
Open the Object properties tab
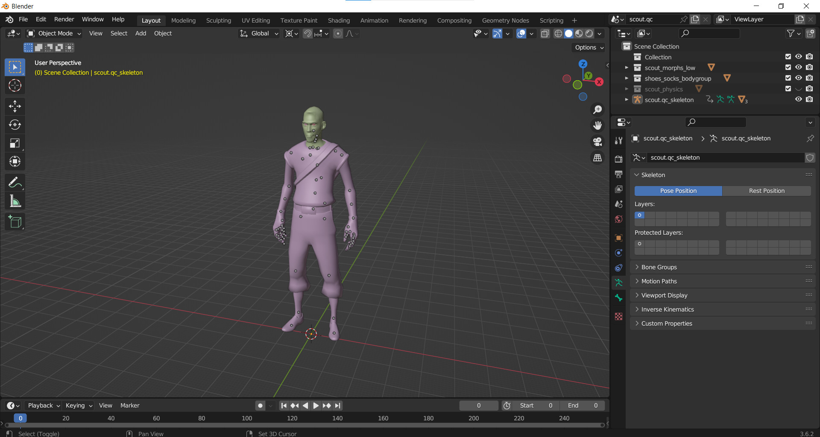click(x=618, y=238)
